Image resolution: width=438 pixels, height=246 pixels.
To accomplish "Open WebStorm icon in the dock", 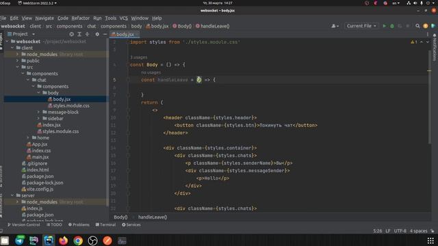I will [49, 240].
